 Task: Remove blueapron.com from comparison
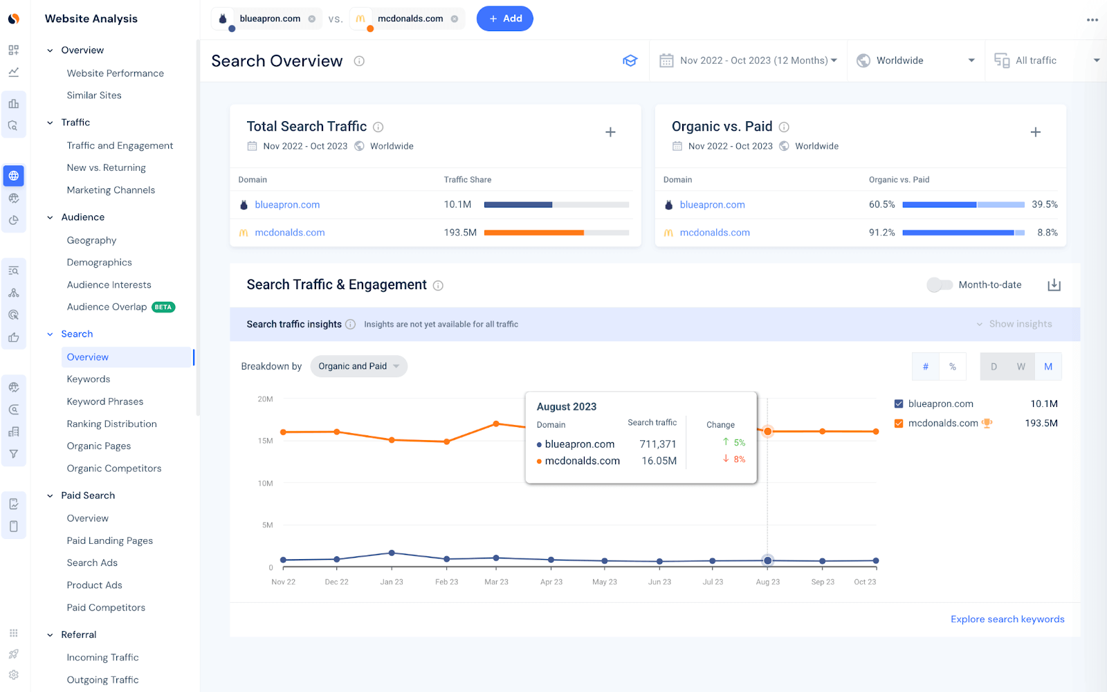click(312, 19)
